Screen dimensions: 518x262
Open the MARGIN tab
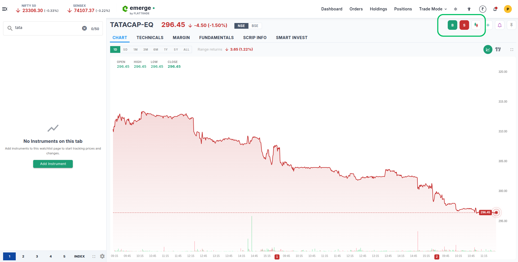coord(181,38)
